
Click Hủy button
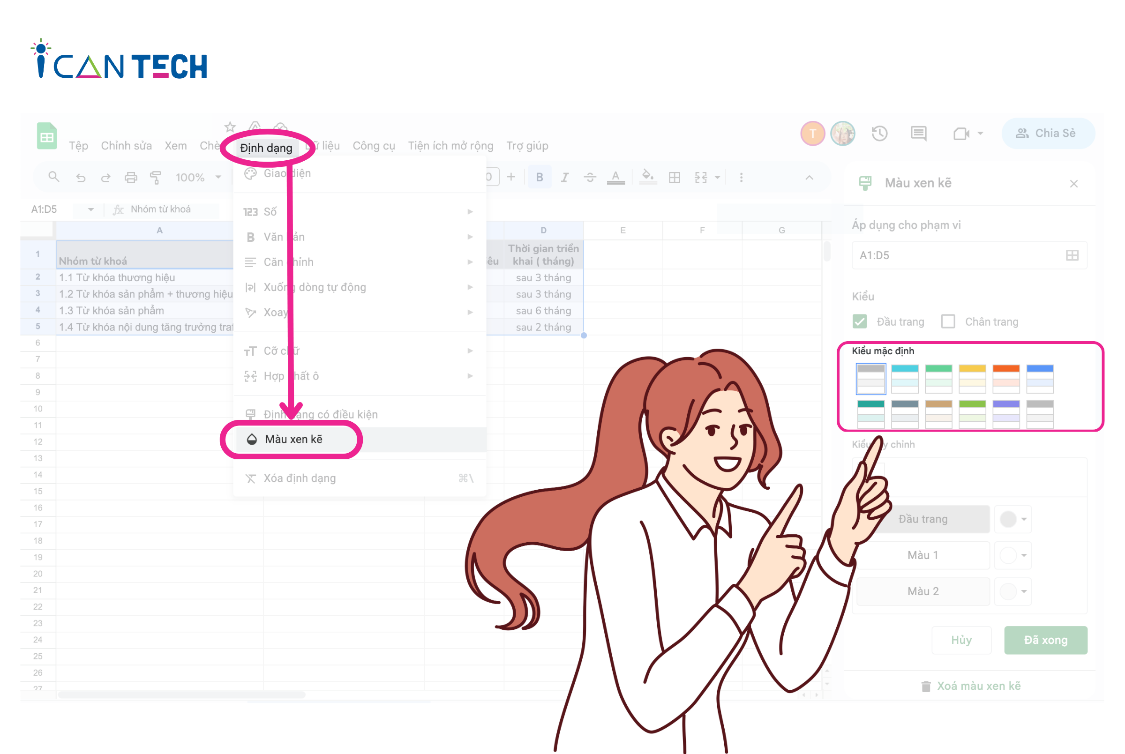tap(961, 640)
